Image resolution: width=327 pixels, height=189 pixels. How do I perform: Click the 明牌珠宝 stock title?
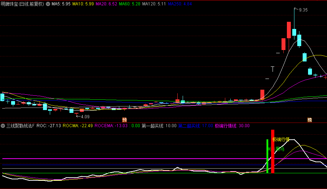22,4
